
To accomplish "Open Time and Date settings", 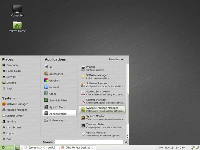I will coord(102,126).
